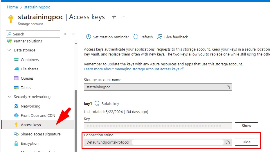Click Give feedback text
The width and height of the screenshot is (270, 152).
click(176, 37)
